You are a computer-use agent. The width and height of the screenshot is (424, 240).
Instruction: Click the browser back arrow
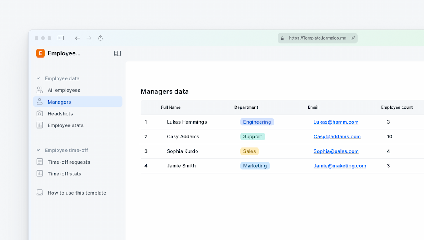pos(77,38)
